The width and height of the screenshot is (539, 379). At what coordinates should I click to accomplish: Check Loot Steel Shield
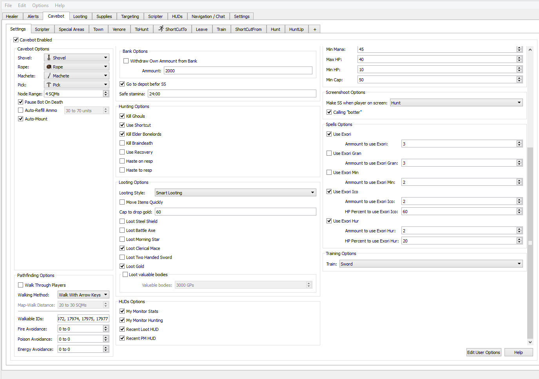(122, 221)
